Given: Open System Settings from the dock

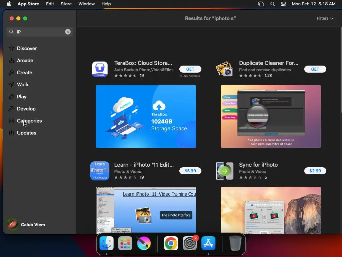Looking at the screenshot, I should click(x=190, y=243).
